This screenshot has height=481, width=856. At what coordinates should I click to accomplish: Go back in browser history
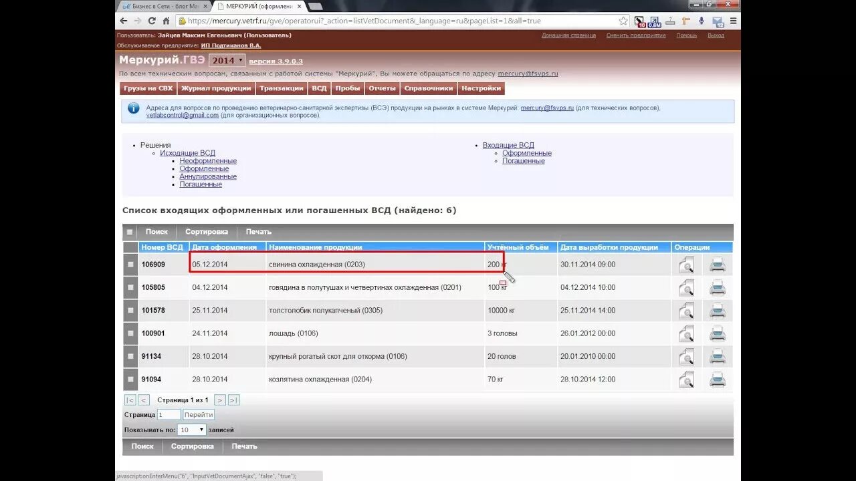pyautogui.click(x=124, y=21)
